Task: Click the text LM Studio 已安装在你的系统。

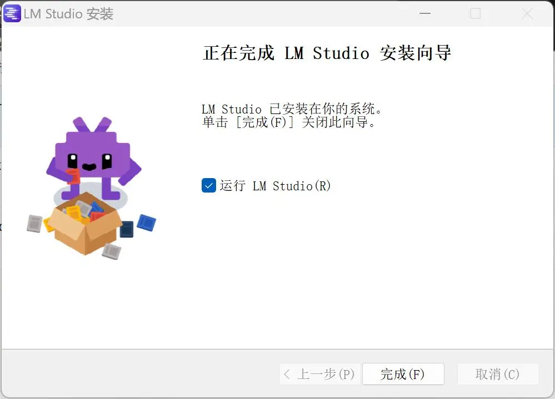Action: click(x=292, y=109)
